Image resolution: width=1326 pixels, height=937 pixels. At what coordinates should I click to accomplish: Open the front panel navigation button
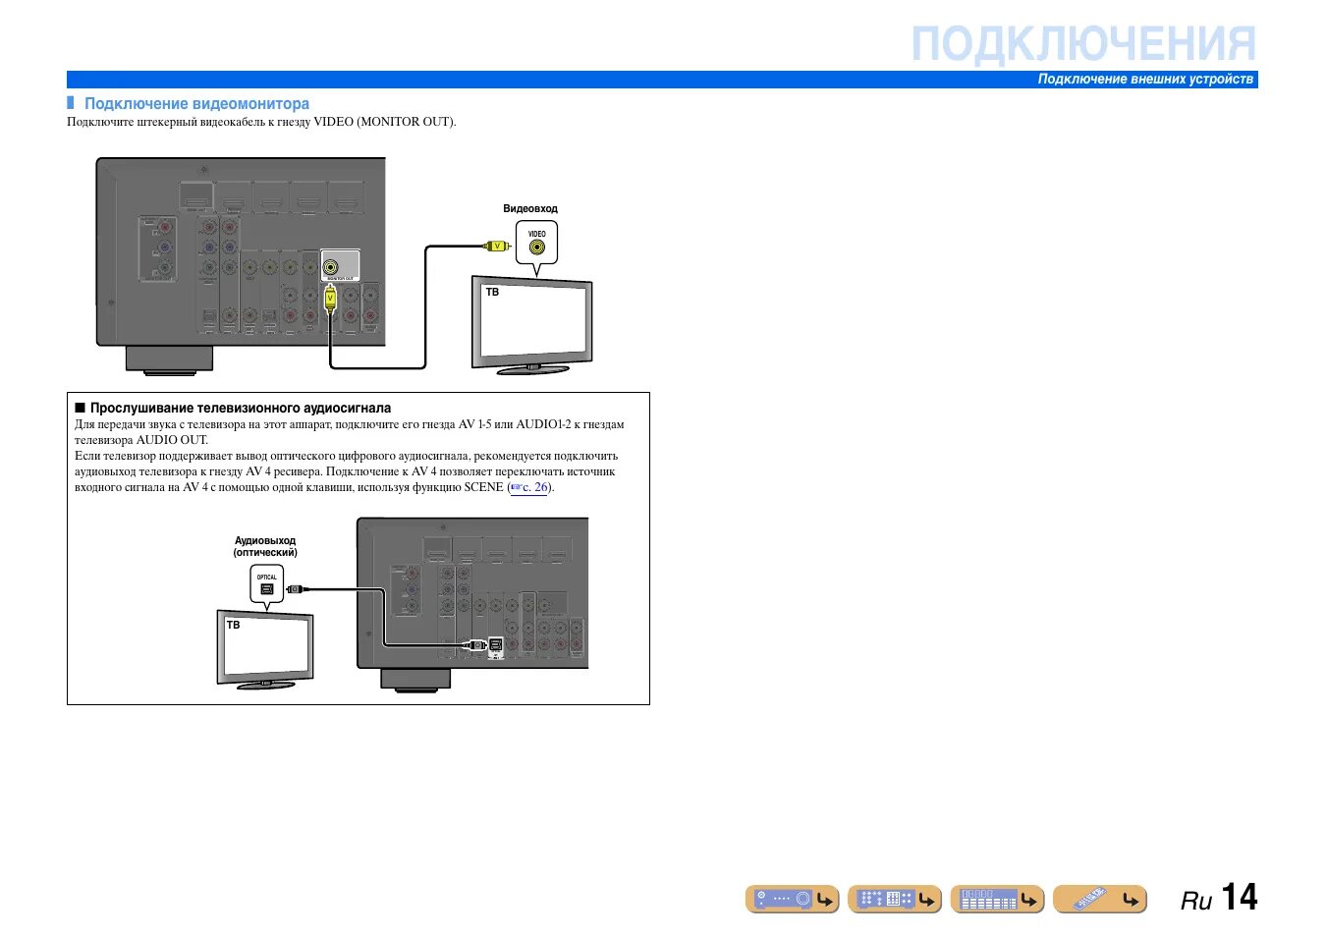click(792, 899)
